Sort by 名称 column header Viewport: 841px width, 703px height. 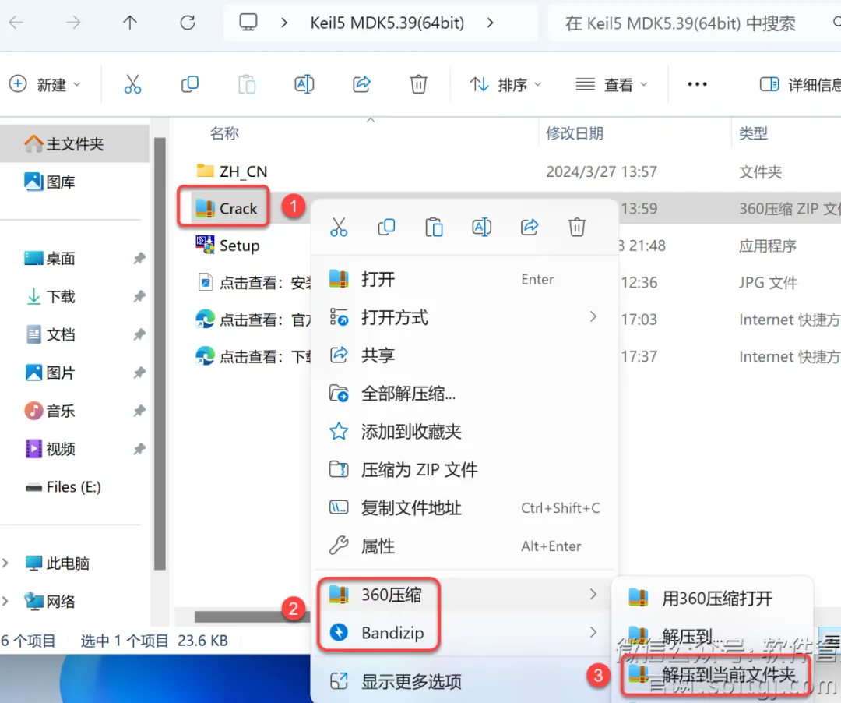(224, 133)
